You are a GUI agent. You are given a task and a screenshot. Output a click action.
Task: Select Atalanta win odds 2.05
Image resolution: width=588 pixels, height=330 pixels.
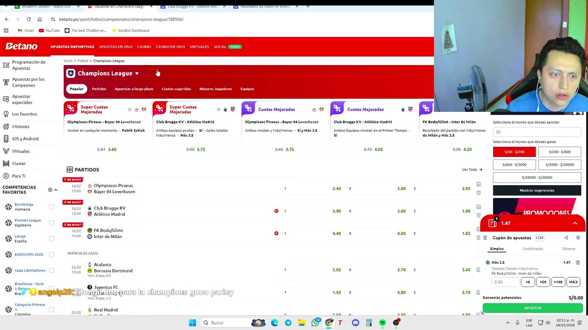pyautogui.click(x=337, y=270)
